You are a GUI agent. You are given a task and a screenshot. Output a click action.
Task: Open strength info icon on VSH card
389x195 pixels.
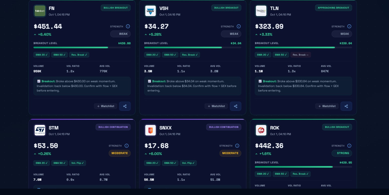click(239, 26)
